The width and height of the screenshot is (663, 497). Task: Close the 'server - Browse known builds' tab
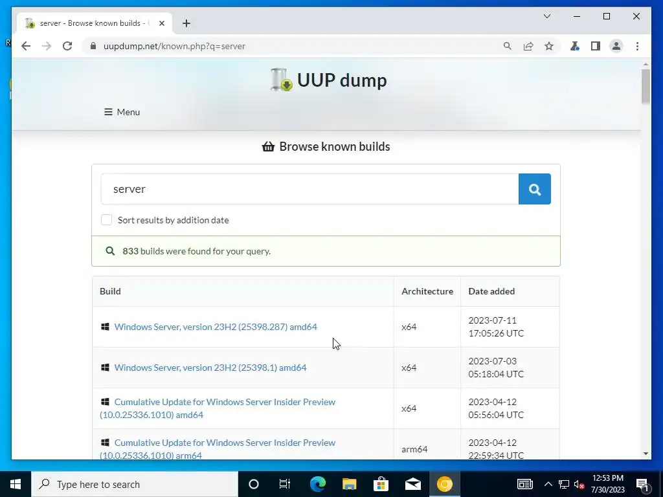pyautogui.click(x=161, y=23)
